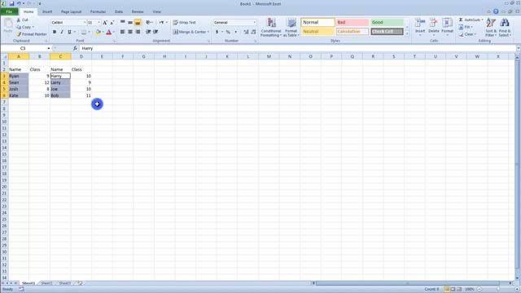Screen dimensions: 521x293
Task: Open the font name Calibri dropdown
Action: click(x=85, y=23)
